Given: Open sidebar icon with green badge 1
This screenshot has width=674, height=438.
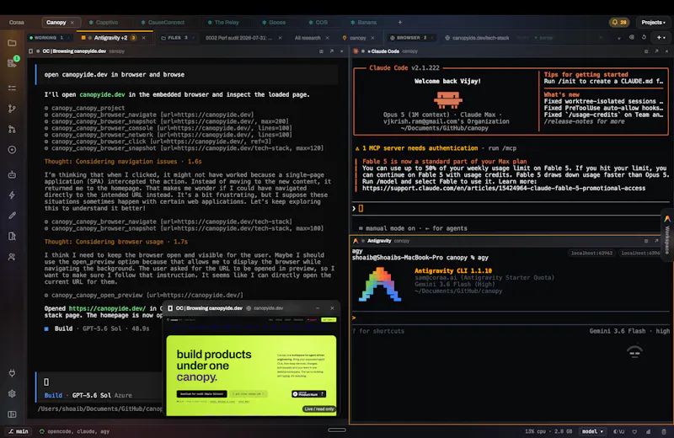Looking at the screenshot, I should pos(12,62).
